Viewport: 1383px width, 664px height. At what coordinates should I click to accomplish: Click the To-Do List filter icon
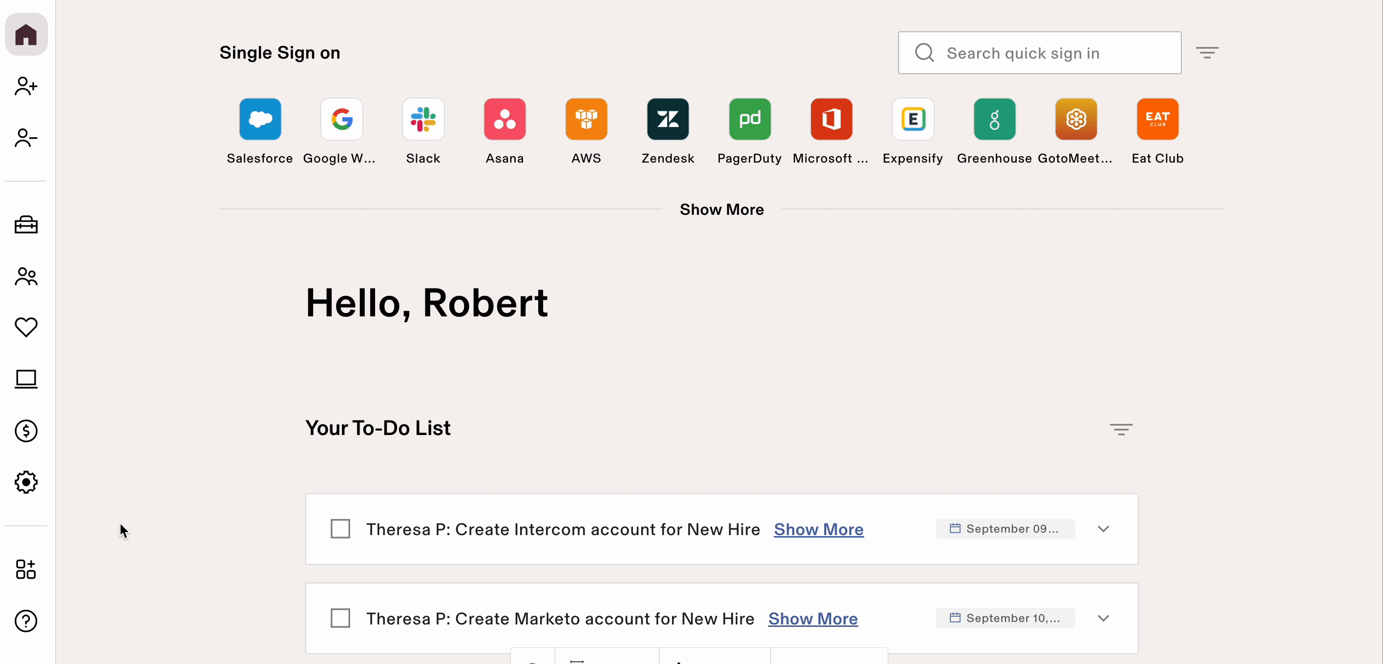[x=1121, y=430]
